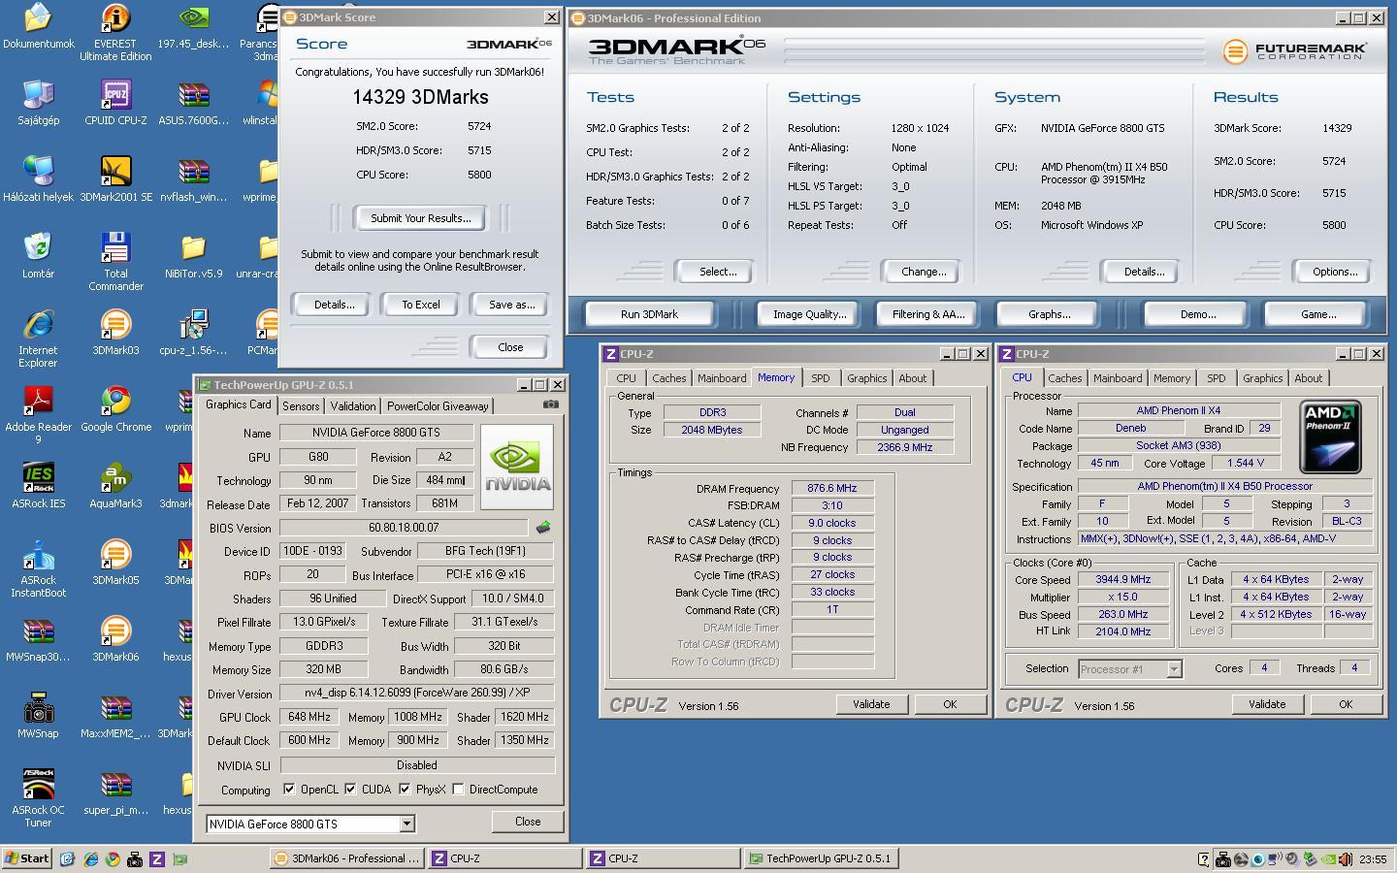This screenshot has height=873, width=1397.
Task: Click the NVIDIA logo in GPU-Z
Action: pos(517,467)
